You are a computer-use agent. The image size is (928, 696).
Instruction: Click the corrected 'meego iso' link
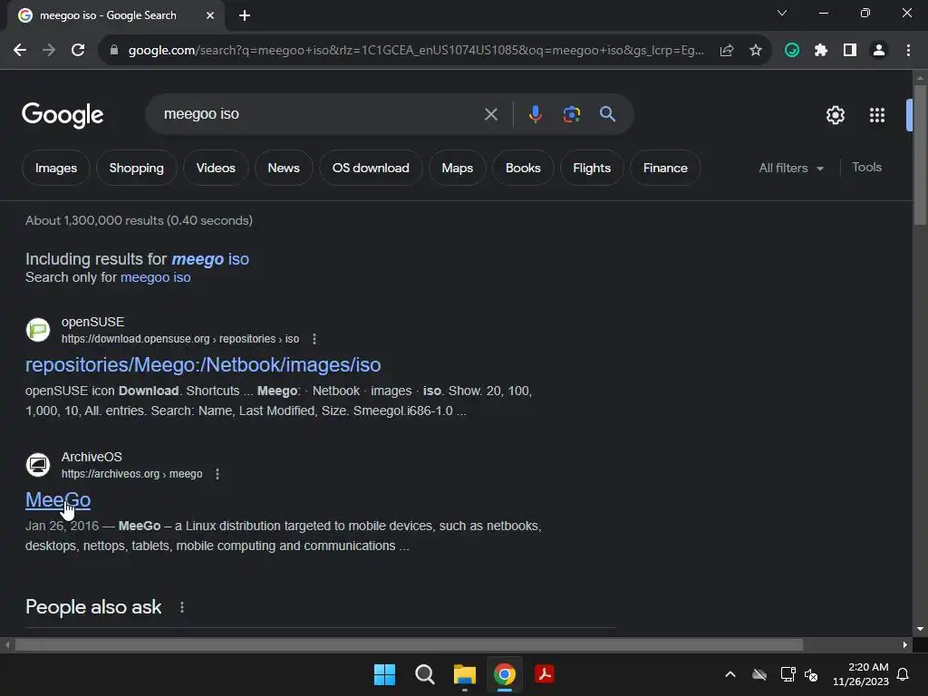210,259
